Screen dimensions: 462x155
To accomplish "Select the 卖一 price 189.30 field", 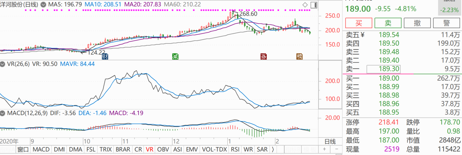I will point(383,69).
